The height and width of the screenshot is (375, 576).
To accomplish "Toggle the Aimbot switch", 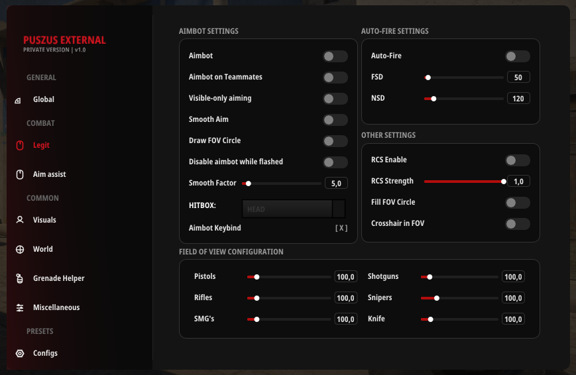I will click(335, 56).
